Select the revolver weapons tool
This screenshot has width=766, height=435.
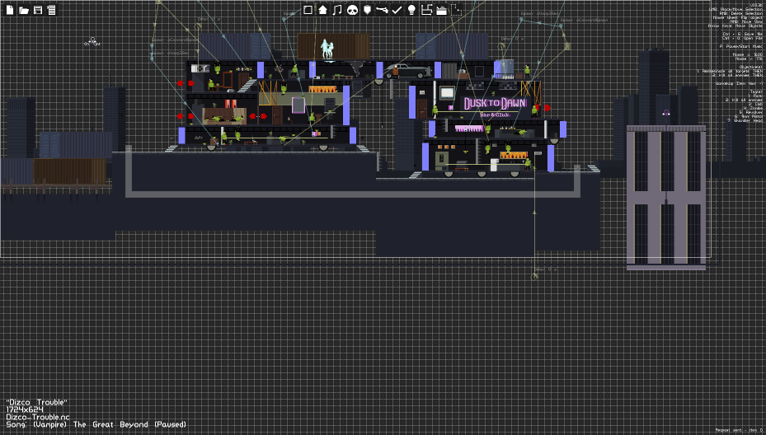pos(382,10)
